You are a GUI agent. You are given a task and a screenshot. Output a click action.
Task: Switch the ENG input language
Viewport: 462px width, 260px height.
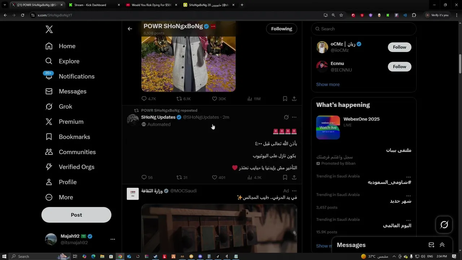(430, 256)
